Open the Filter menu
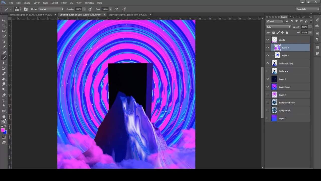321x181 pixels. [x=64, y=3]
